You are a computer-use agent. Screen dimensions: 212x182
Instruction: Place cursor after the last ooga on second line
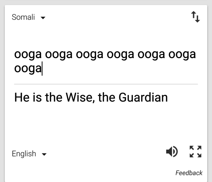click(42, 69)
